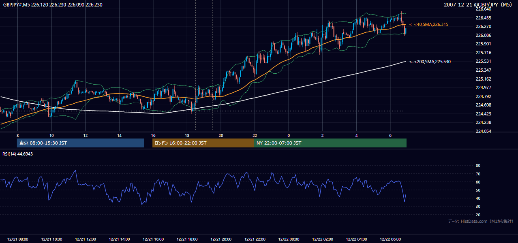518x243 pixels.
Task: Click the bottom time label 12/22 04:00
Action: click(356, 239)
